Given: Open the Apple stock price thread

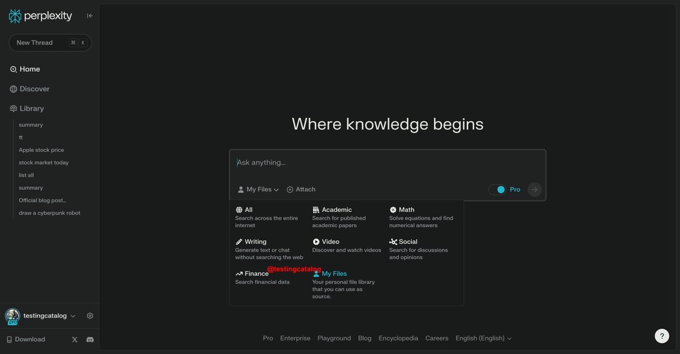Looking at the screenshot, I should coord(41,150).
